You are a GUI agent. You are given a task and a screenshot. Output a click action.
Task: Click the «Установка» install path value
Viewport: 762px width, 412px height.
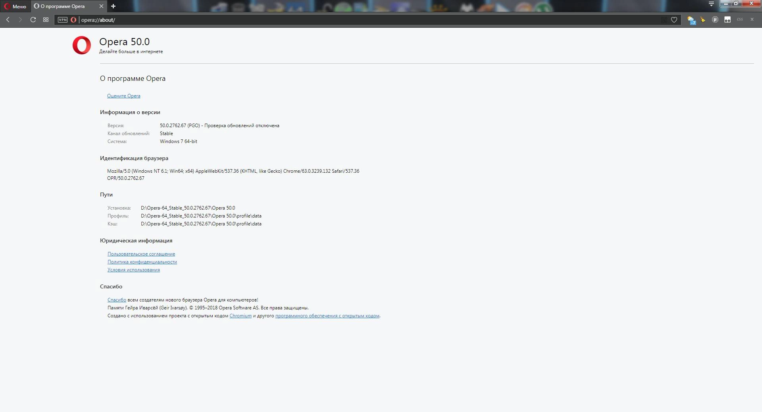click(188, 208)
